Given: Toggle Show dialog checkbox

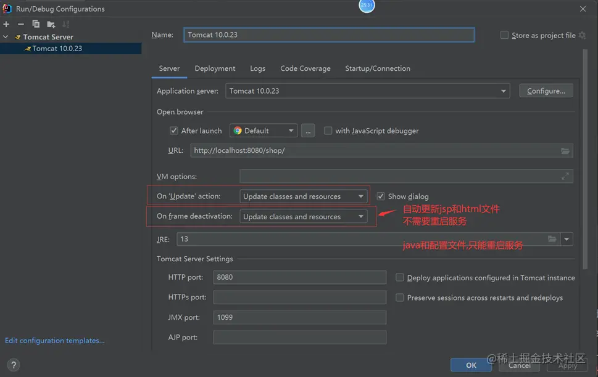Looking at the screenshot, I should click(x=381, y=197).
